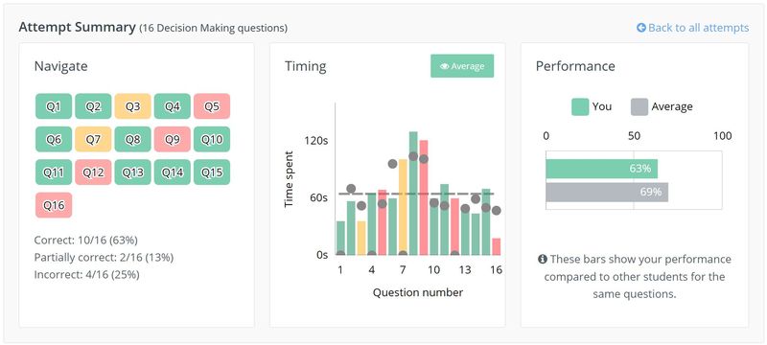This screenshot has width=767, height=345.
Task: Navigate to question Q9
Action: click(173, 139)
